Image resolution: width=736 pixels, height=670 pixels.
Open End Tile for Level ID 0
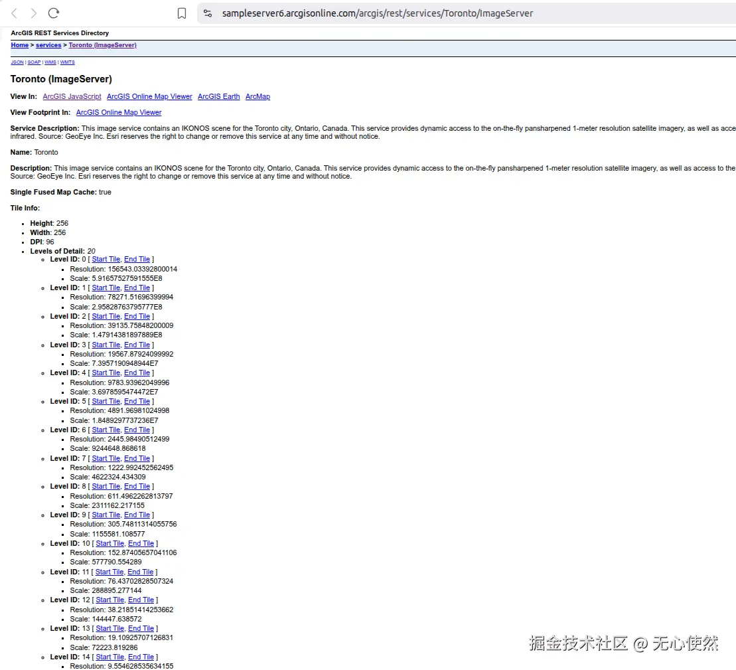pyautogui.click(x=137, y=259)
